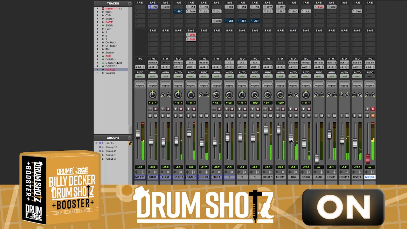Open the KICK automation mode read selector
Screen dimensions: 407x229
tap(153, 76)
